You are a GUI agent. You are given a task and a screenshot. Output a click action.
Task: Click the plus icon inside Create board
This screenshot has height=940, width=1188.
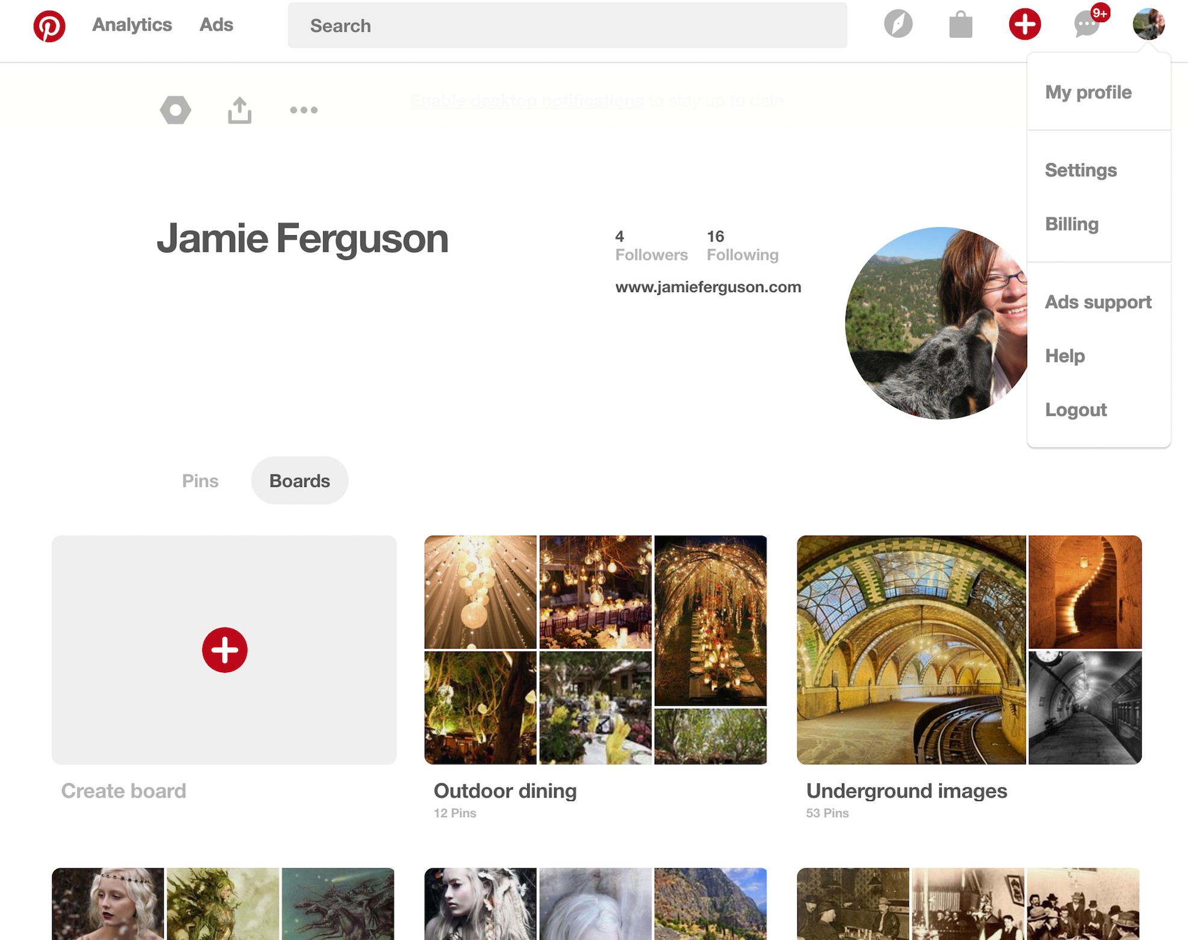pyautogui.click(x=224, y=650)
